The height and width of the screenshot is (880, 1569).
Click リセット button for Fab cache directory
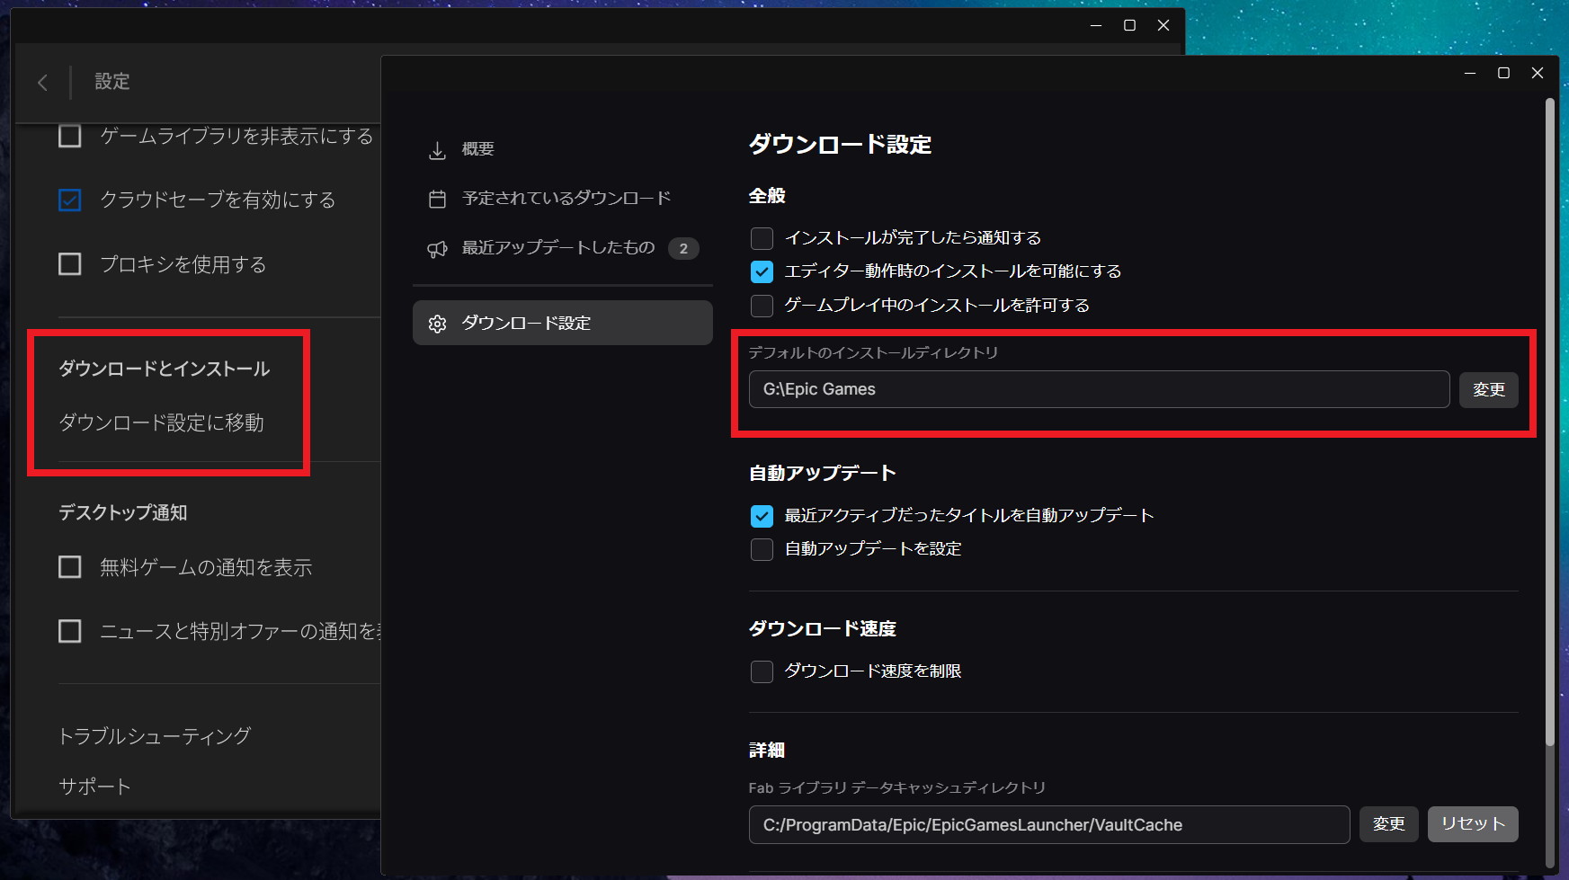(1472, 824)
